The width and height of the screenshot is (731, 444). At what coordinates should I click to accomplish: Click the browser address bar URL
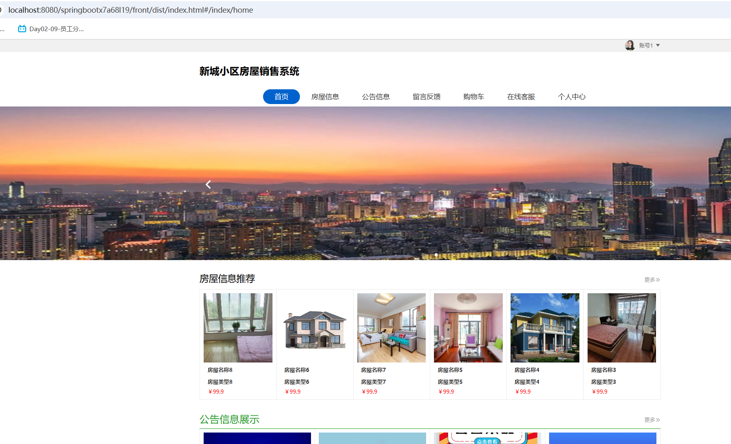point(130,10)
